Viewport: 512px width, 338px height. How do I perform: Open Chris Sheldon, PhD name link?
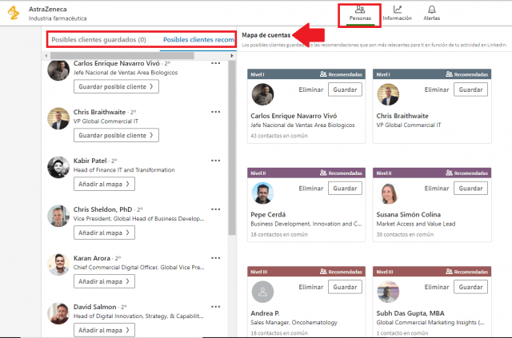(x=103, y=209)
